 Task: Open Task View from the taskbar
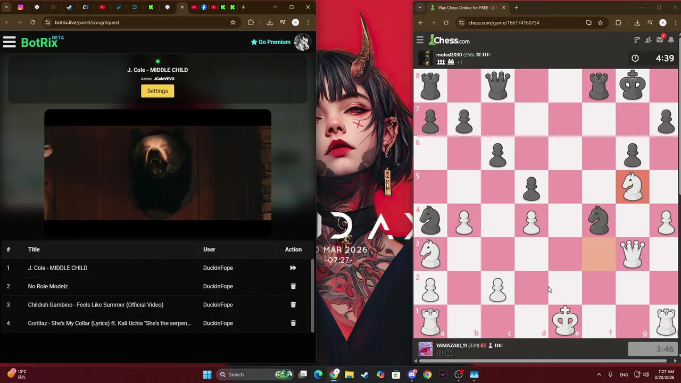(x=302, y=374)
